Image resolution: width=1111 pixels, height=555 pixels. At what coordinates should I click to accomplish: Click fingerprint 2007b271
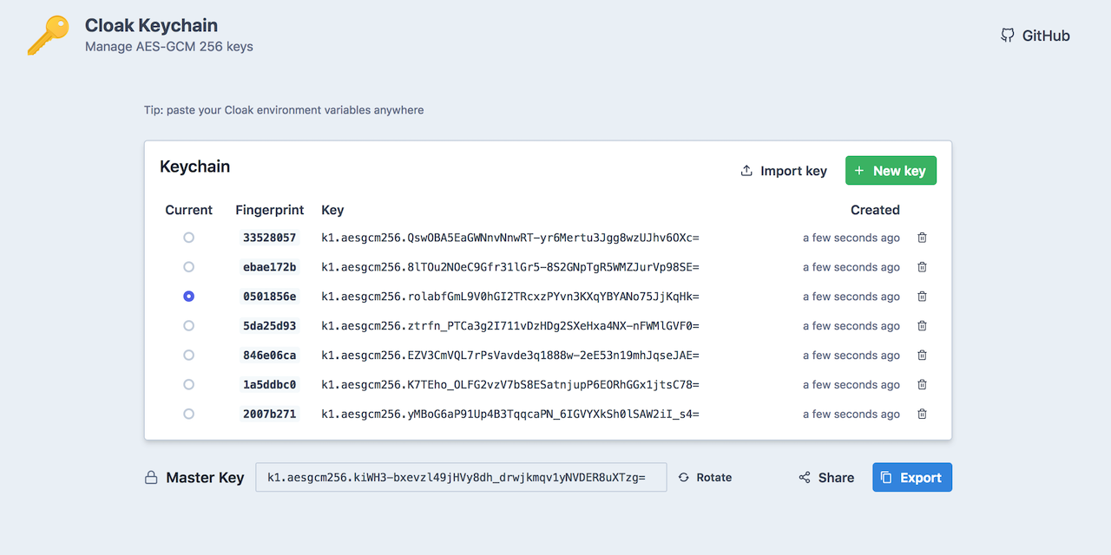click(269, 415)
